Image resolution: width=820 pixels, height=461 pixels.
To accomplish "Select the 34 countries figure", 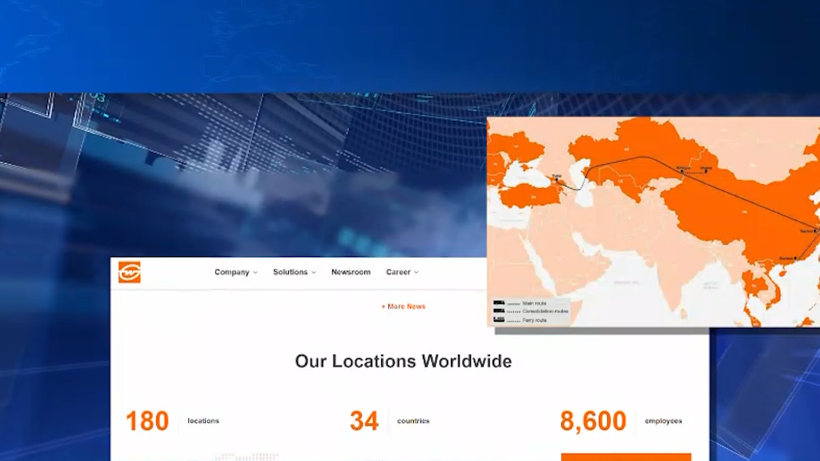I will (364, 421).
